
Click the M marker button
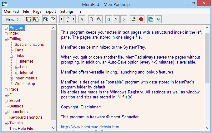(116, 19)
